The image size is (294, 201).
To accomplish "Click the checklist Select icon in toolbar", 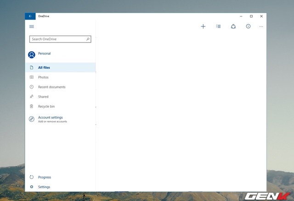I will click(x=218, y=27).
